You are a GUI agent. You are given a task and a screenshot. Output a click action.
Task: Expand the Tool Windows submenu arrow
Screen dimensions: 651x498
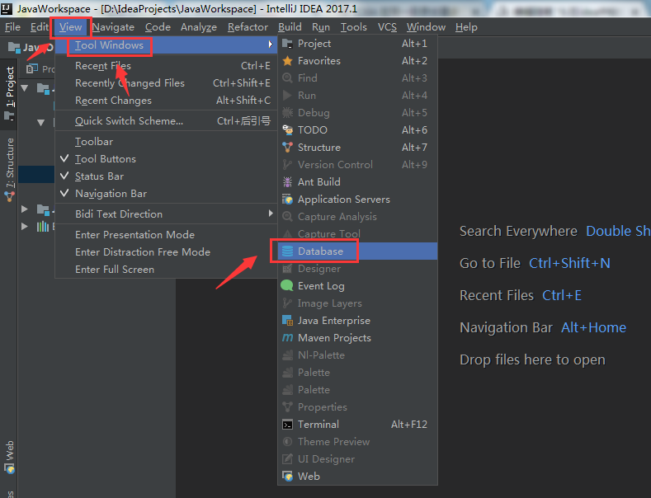pyautogui.click(x=271, y=44)
